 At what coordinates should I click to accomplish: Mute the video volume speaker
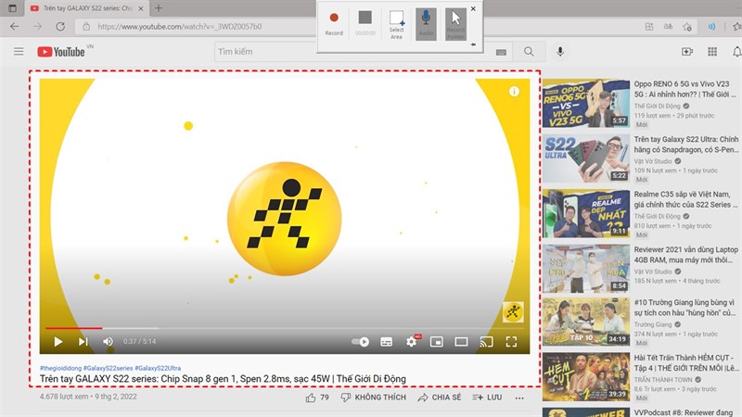coord(108,341)
